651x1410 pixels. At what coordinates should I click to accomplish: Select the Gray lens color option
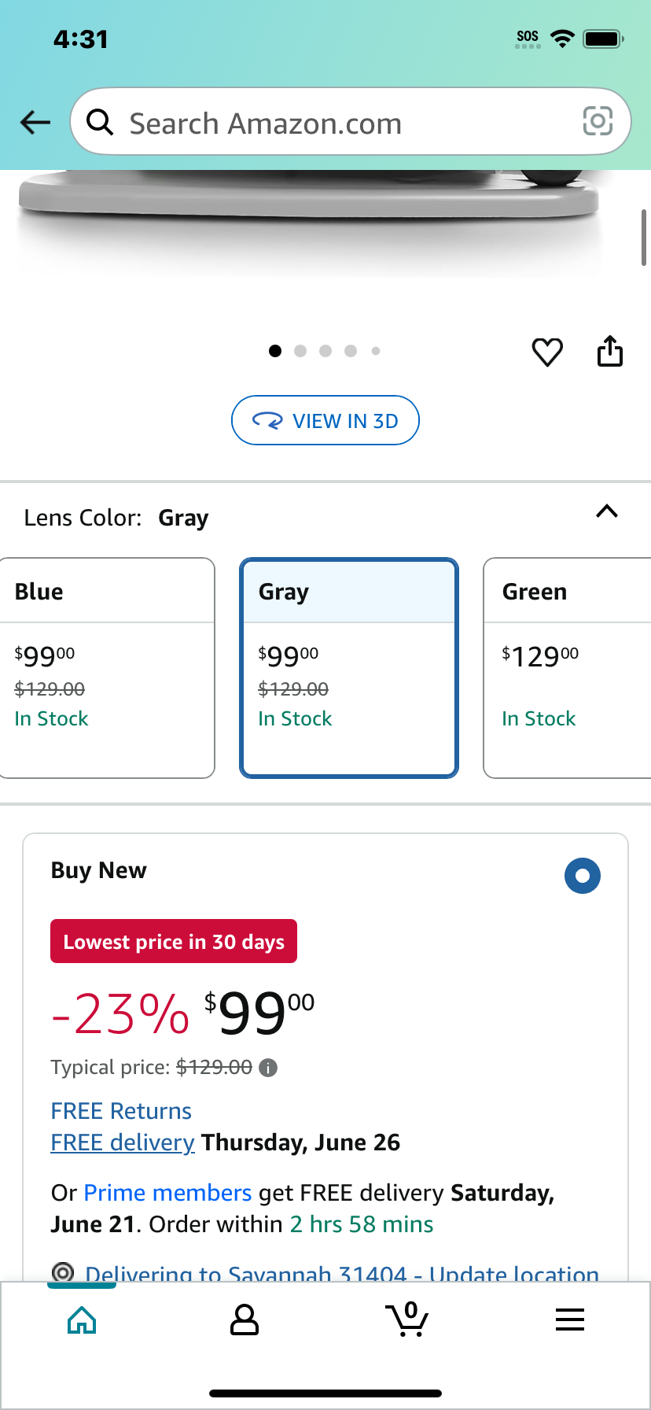point(349,668)
